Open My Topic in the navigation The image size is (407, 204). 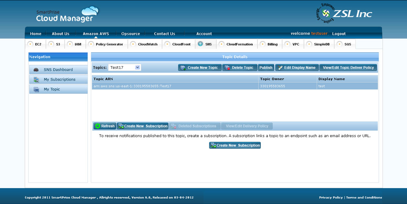(58, 89)
